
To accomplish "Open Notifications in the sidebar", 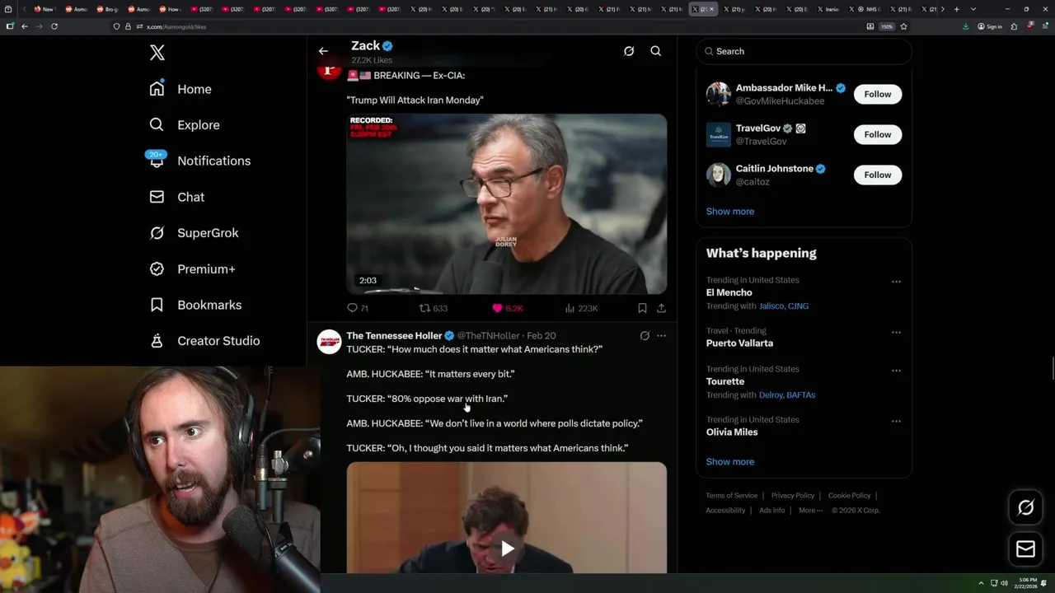I will pyautogui.click(x=199, y=161).
